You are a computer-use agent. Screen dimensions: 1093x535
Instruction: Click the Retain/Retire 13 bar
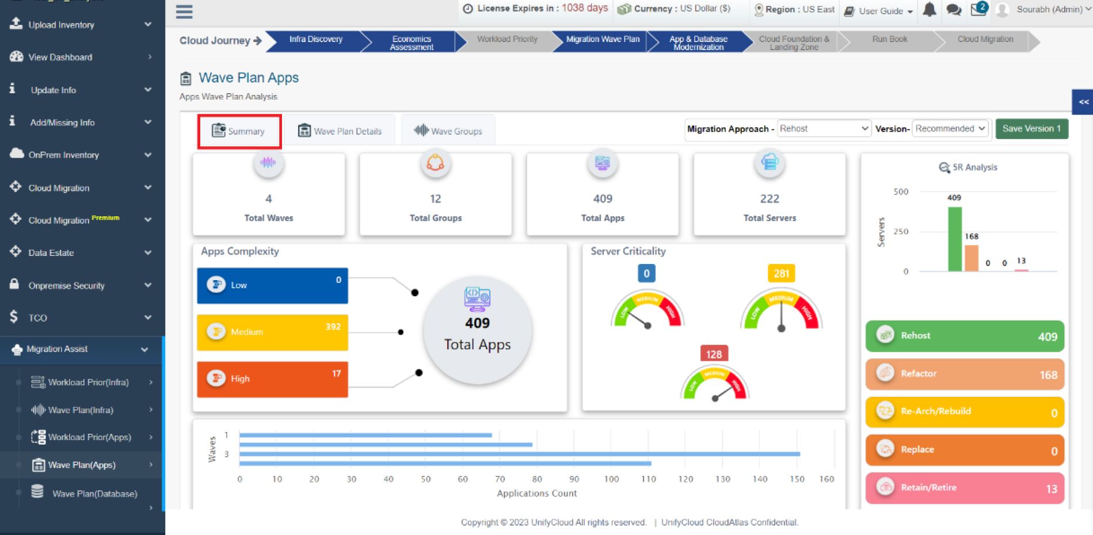click(965, 488)
